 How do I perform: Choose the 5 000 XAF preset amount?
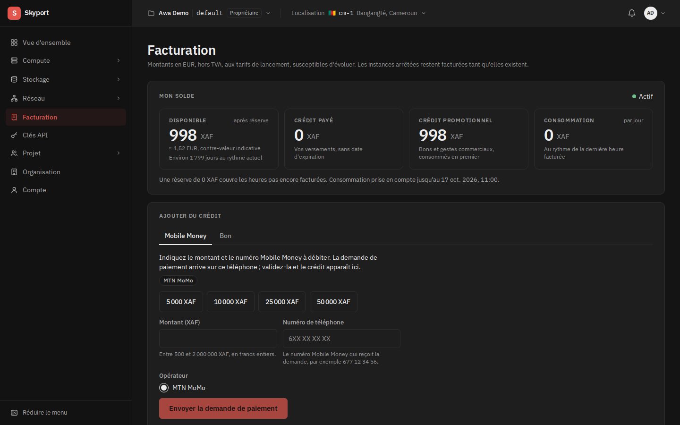[x=181, y=302]
